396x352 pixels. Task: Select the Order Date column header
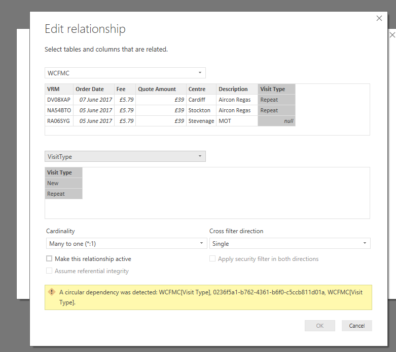94,89
